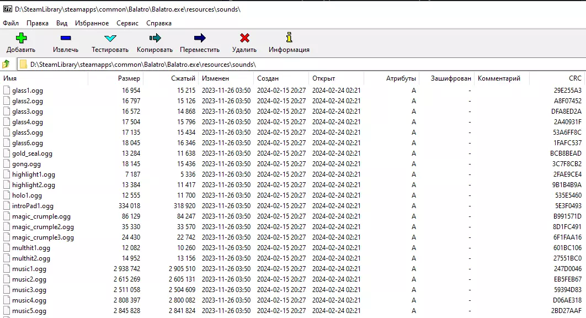Select the glass4.ogg file name
Screen dimensions: 586x318
(x=27, y=122)
